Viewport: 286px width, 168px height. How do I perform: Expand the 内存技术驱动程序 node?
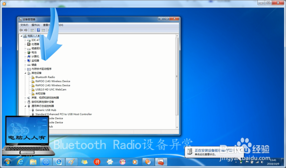pyautogui.click(x=25, y=69)
